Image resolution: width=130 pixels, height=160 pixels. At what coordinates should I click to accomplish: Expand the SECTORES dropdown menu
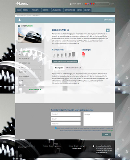(46, 10)
